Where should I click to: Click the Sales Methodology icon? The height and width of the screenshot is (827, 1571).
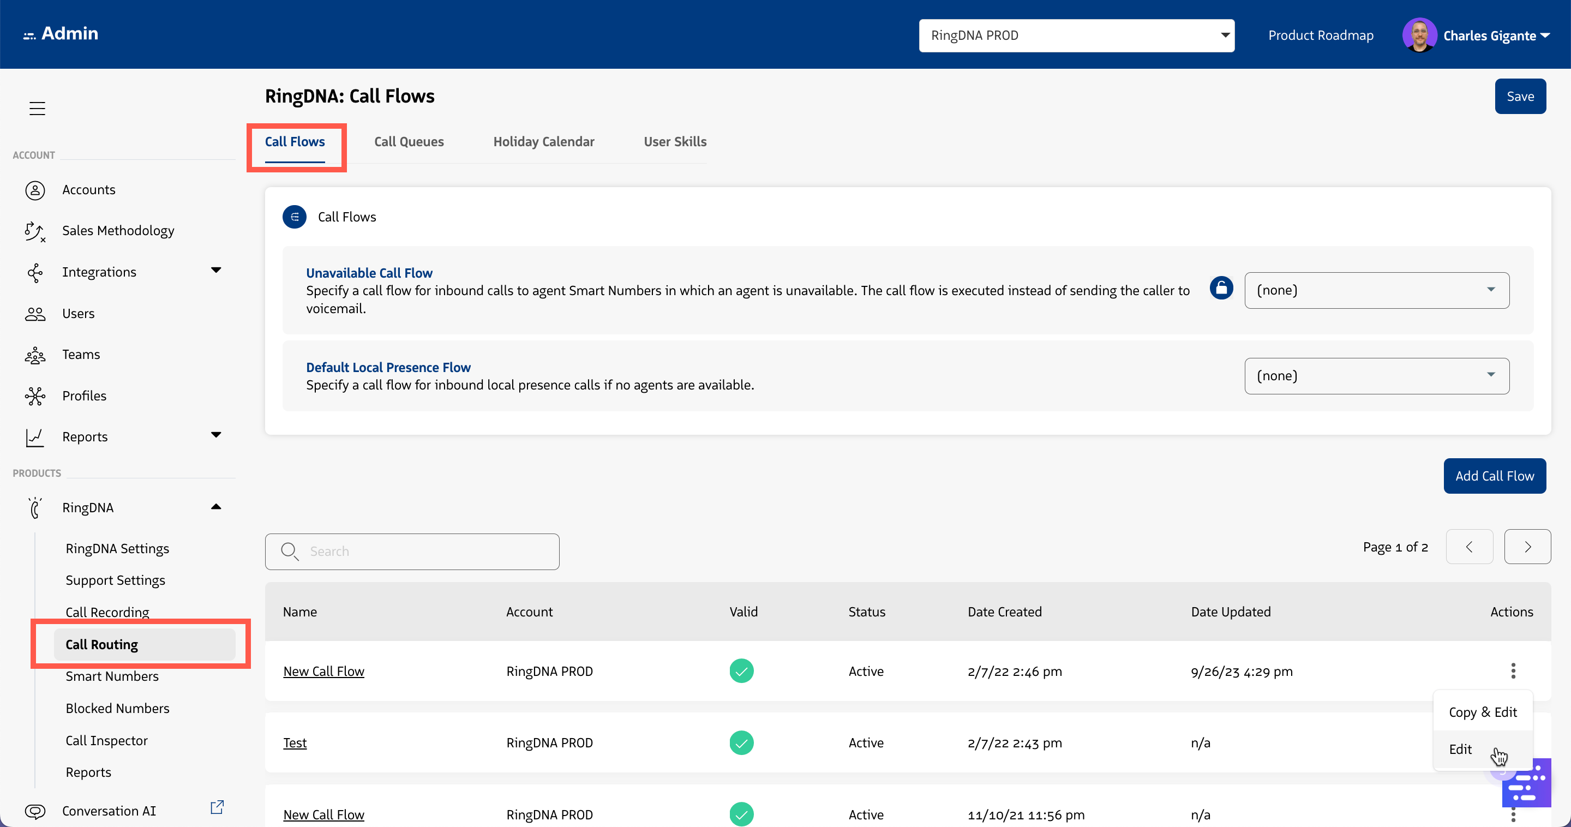pos(35,231)
